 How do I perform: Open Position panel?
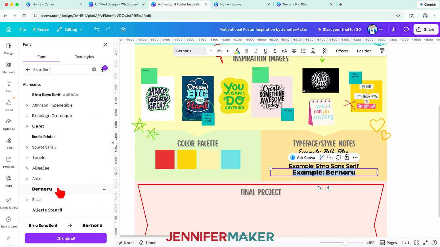(x=364, y=51)
